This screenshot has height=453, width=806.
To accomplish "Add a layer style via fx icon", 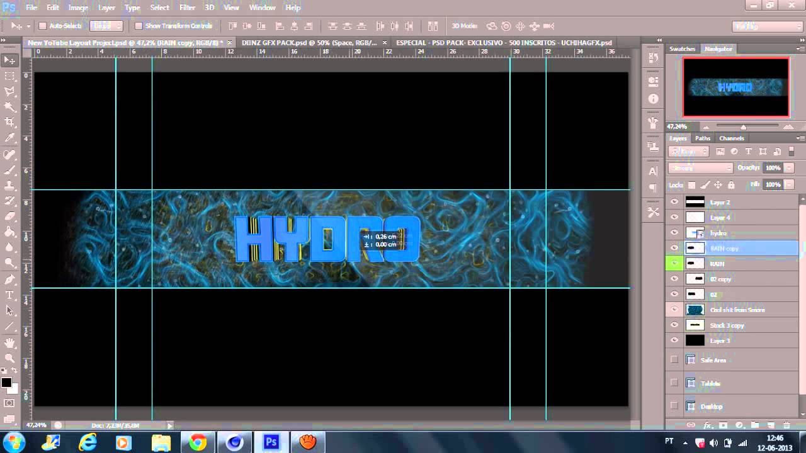I will pos(707,426).
